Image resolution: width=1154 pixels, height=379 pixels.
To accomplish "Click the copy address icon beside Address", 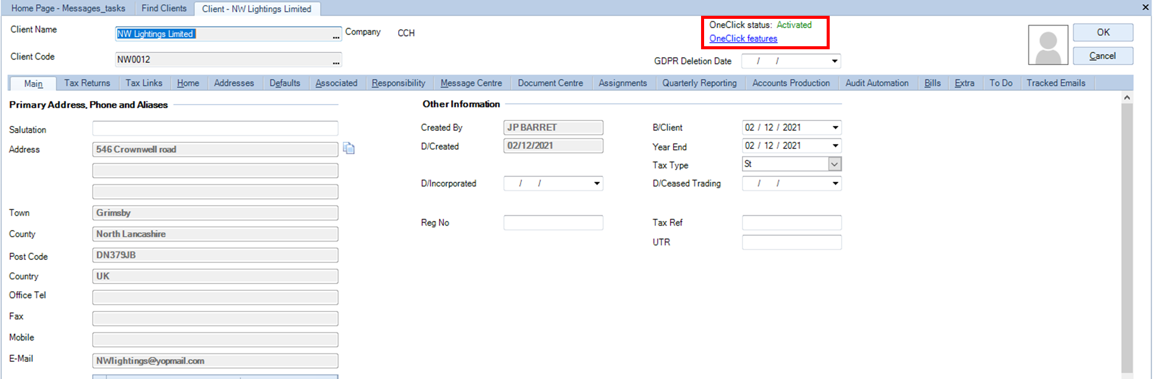I will (349, 148).
